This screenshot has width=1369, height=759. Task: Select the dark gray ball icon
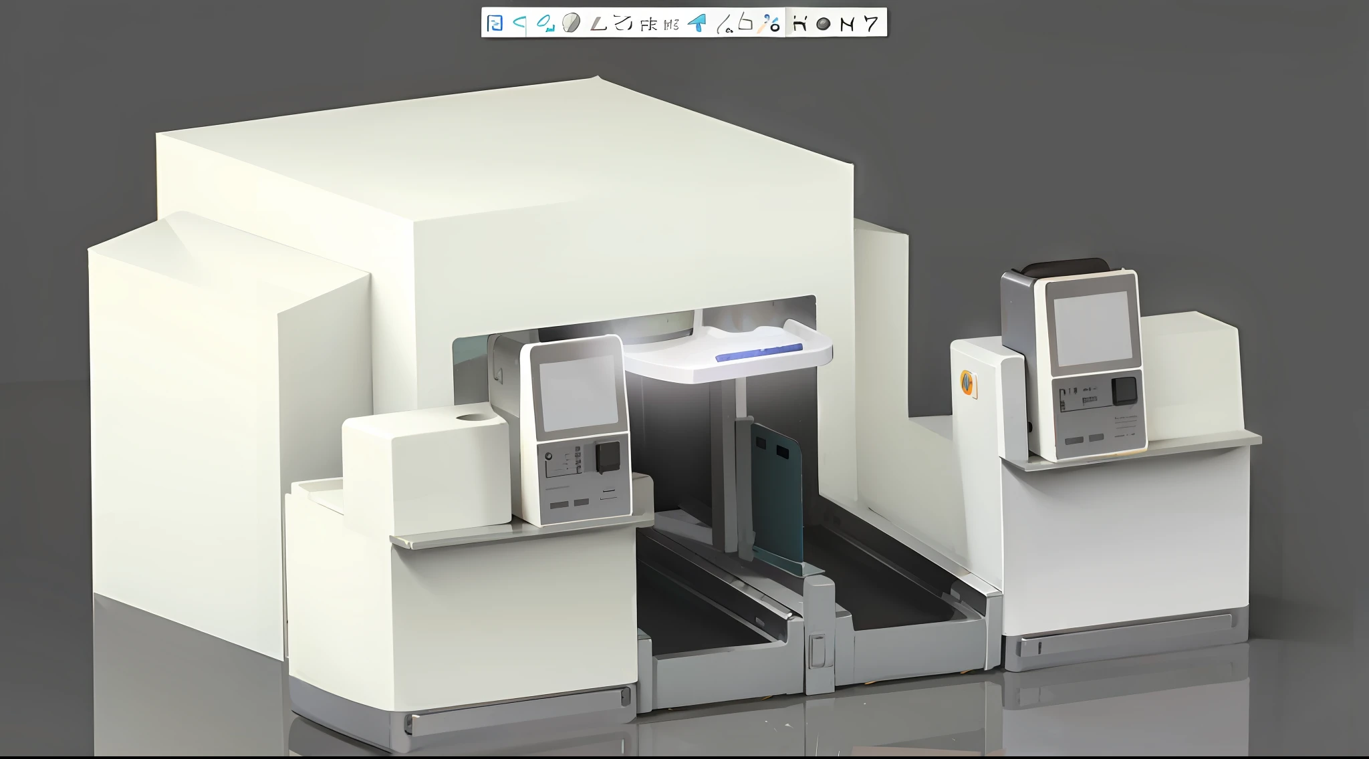point(824,24)
